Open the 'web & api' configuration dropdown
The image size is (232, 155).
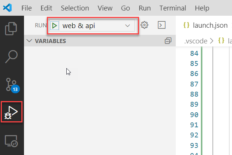(x=97, y=25)
